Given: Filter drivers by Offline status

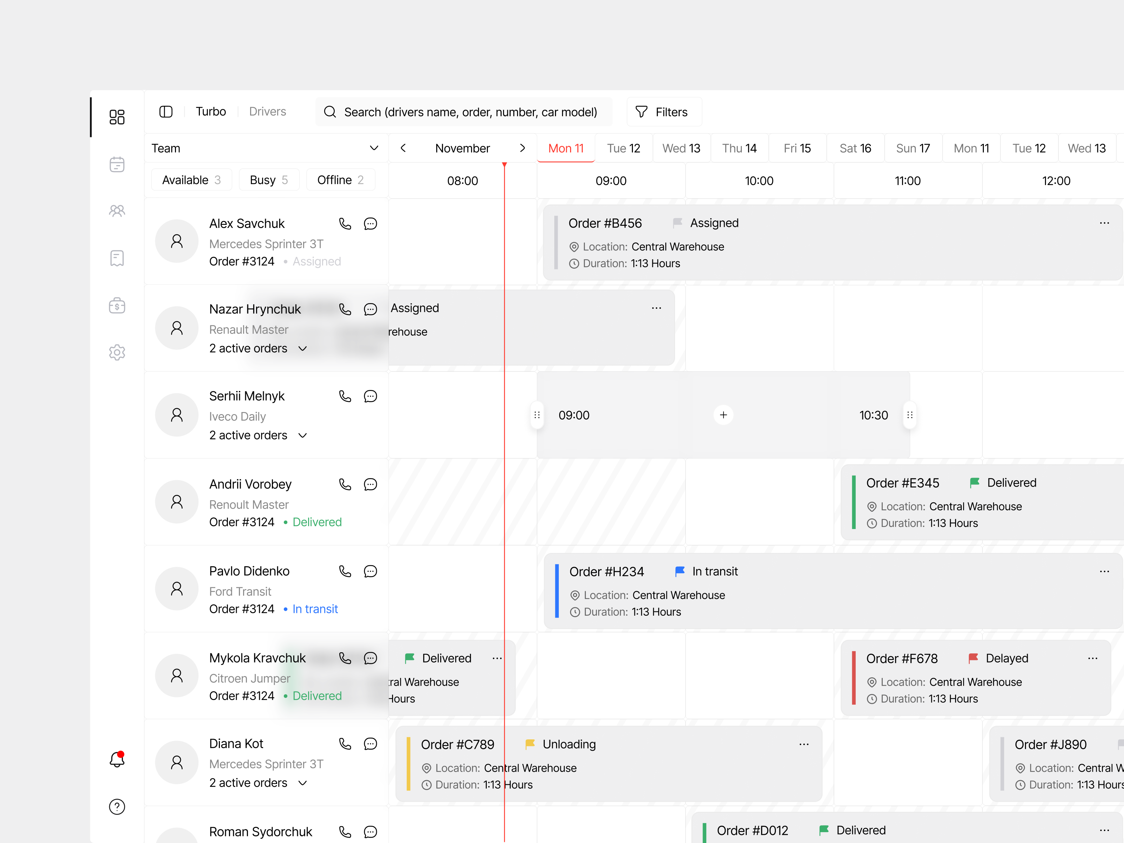Looking at the screenshot, I should pyautogui.click(x=340, y=180).
